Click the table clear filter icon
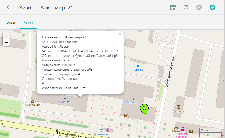Viewport: 225px width, 138px height. (x=173, y=7)
